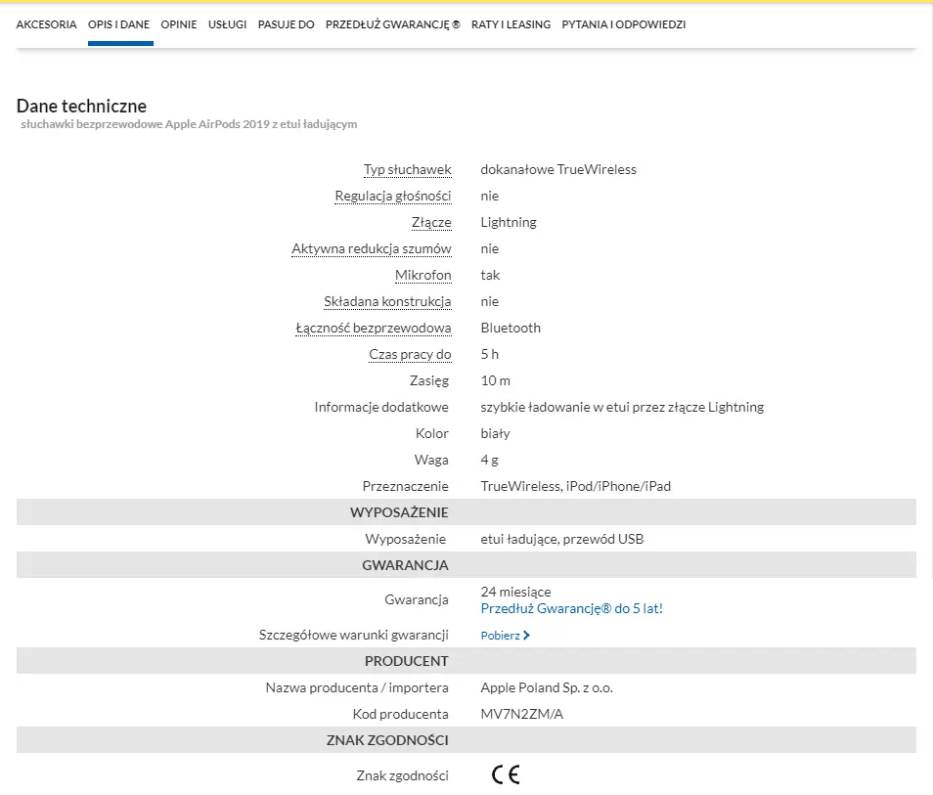The height and width of the screenshot is (795, 933).
Task: Click the 'biały' color value
Action: [x=496, y=433]
